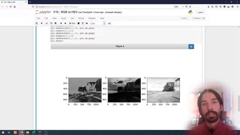
Task: Open the page actions three-dot menu
Action: [x=183, y=7]
